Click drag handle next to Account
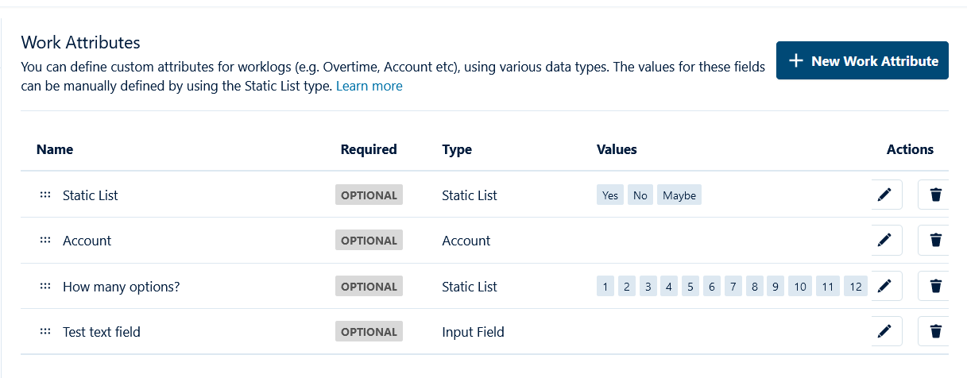 45,241
